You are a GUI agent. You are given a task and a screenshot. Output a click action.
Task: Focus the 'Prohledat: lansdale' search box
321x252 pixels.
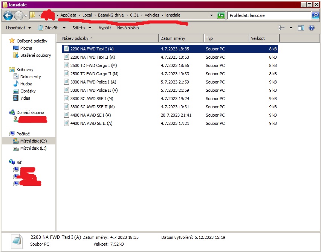coord(269,15)
